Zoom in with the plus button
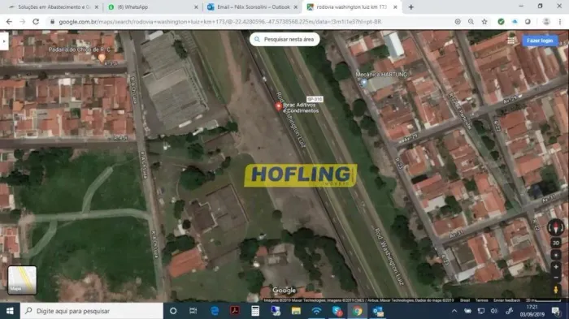The height and width of the screenshot is (319, 569). click(555, 267)
